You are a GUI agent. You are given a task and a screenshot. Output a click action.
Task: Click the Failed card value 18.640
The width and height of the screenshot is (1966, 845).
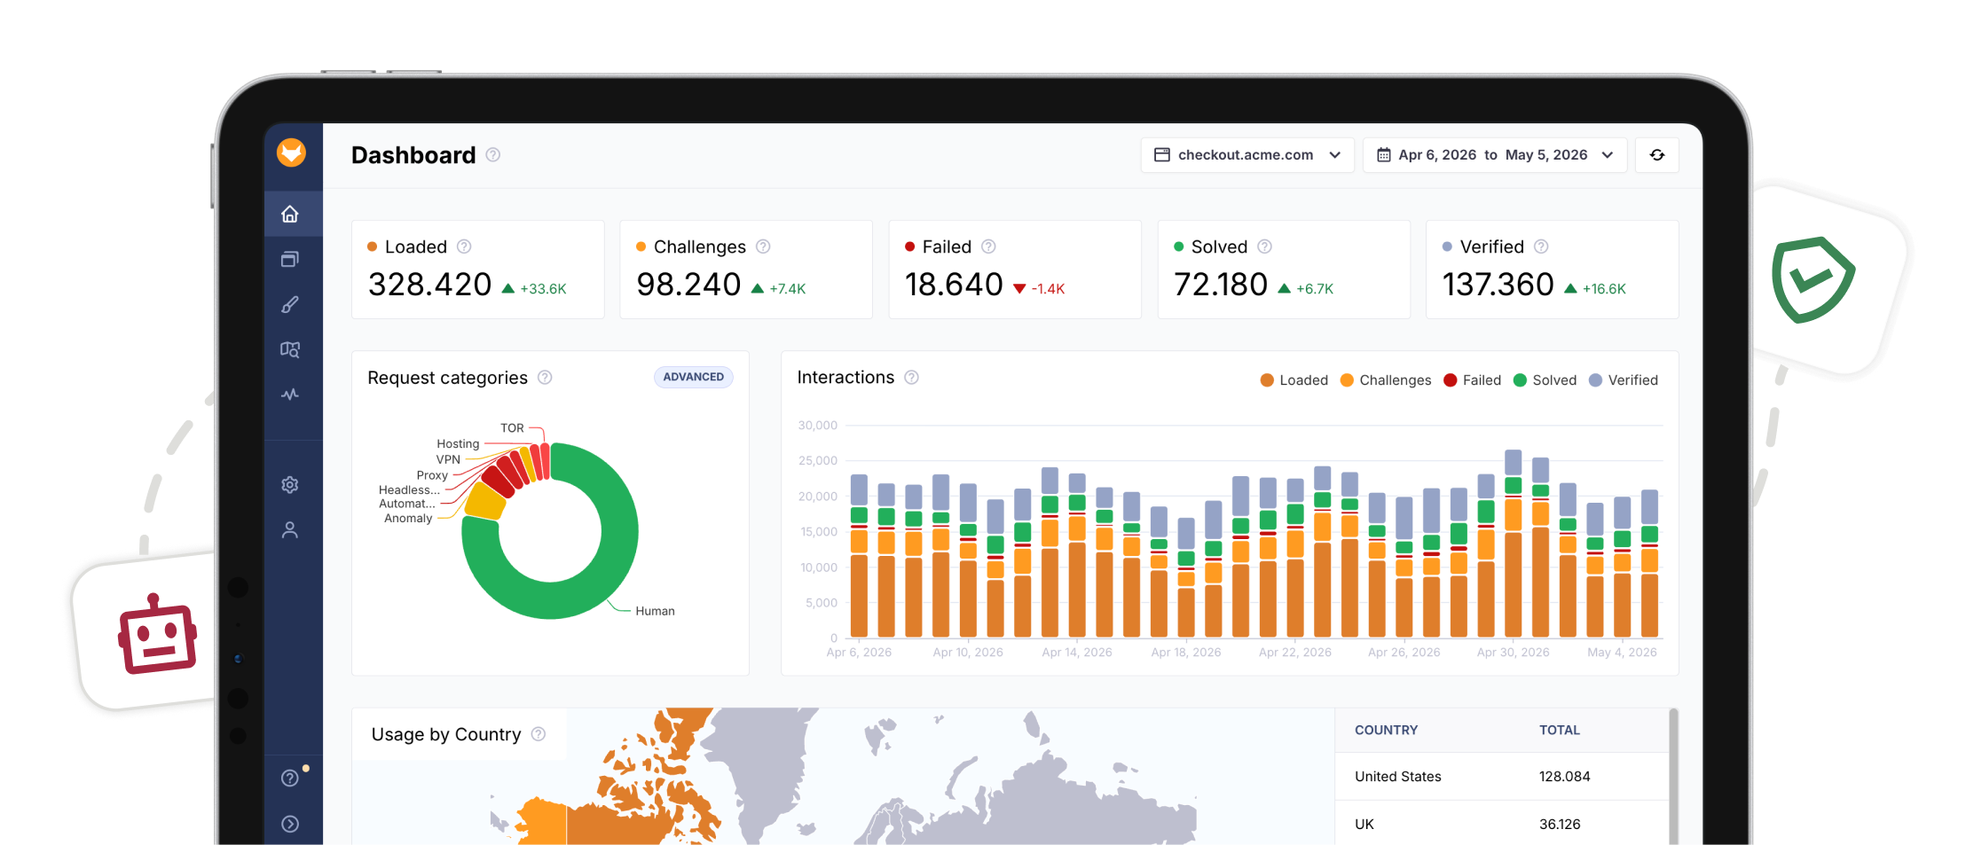pos(954,285)
